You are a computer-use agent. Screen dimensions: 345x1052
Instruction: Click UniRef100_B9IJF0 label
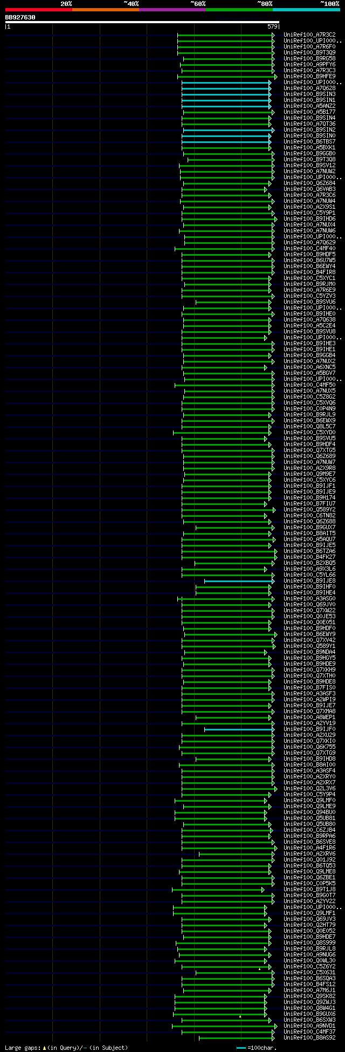coord(309,729)
